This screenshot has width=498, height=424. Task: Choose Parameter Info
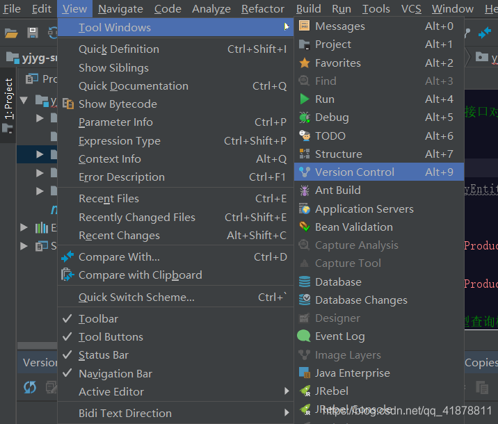(x=175, y=122)
